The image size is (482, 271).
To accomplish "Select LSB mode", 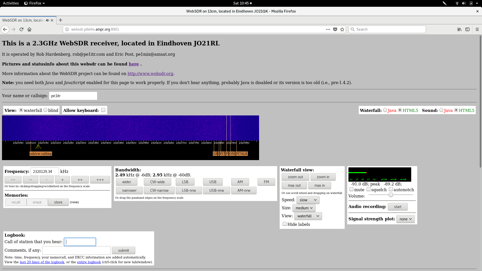I will (x=185, y=182).
